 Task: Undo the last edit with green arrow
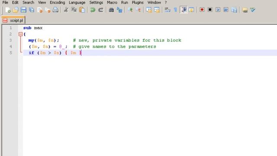point(93,10)
